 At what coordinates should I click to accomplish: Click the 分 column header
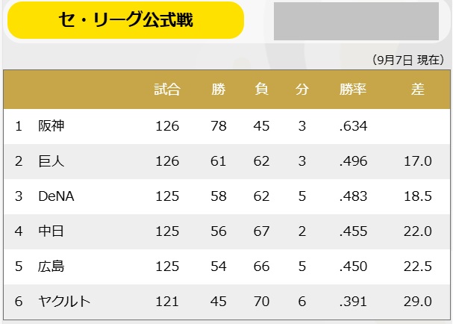tap(302, 90)
